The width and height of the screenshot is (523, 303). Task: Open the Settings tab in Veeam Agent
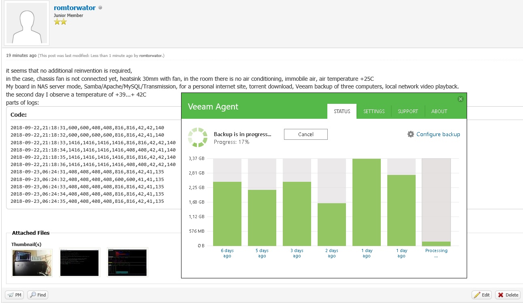click(x=374, y=112)
